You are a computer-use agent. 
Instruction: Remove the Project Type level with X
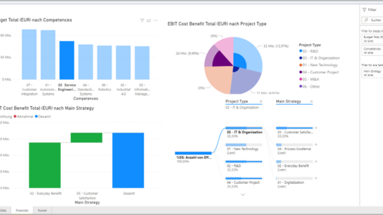[x=261, y=102]
